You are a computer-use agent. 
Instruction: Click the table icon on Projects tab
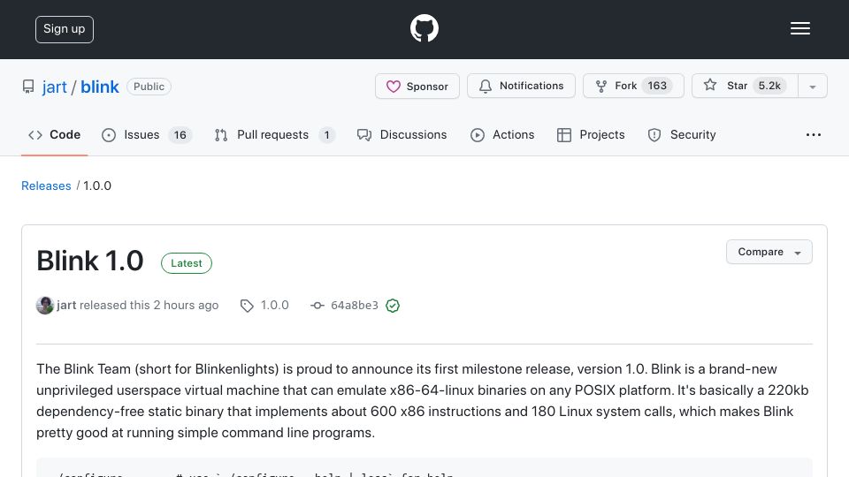tap(563, 135)
